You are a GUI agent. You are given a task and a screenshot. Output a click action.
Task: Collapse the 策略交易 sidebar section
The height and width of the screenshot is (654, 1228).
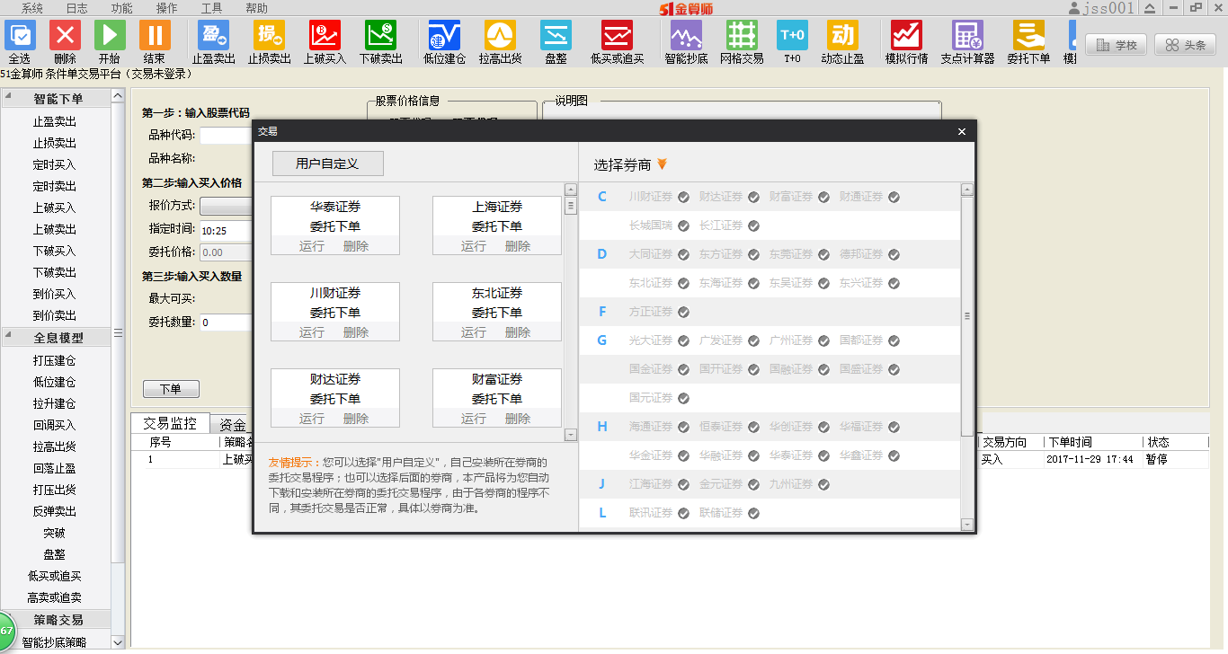coord(58,620)
